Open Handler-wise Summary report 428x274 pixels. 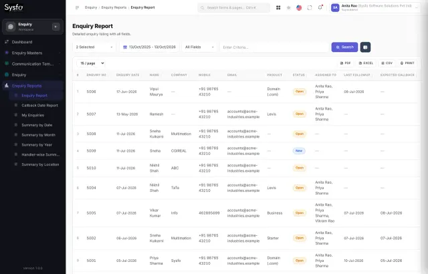tap(36, 154)
